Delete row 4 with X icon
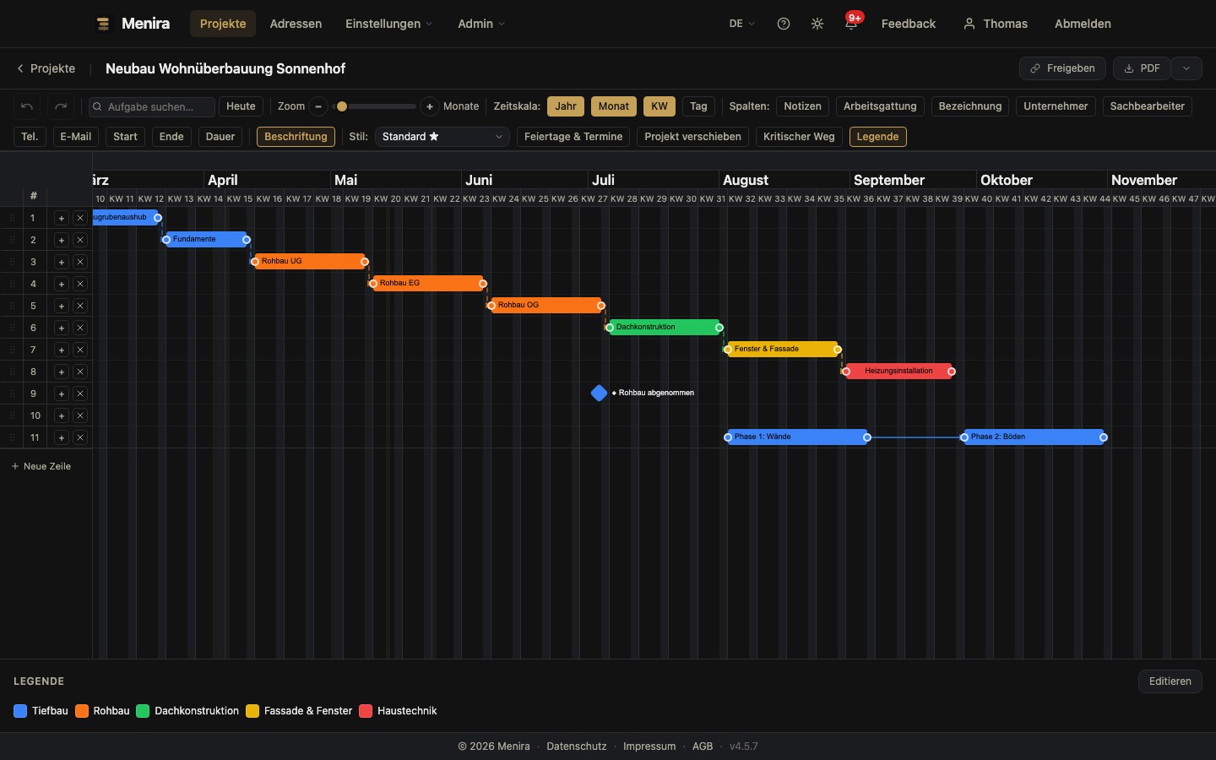This screenshot has height=760, width=1216. click(x=80, y=284)
